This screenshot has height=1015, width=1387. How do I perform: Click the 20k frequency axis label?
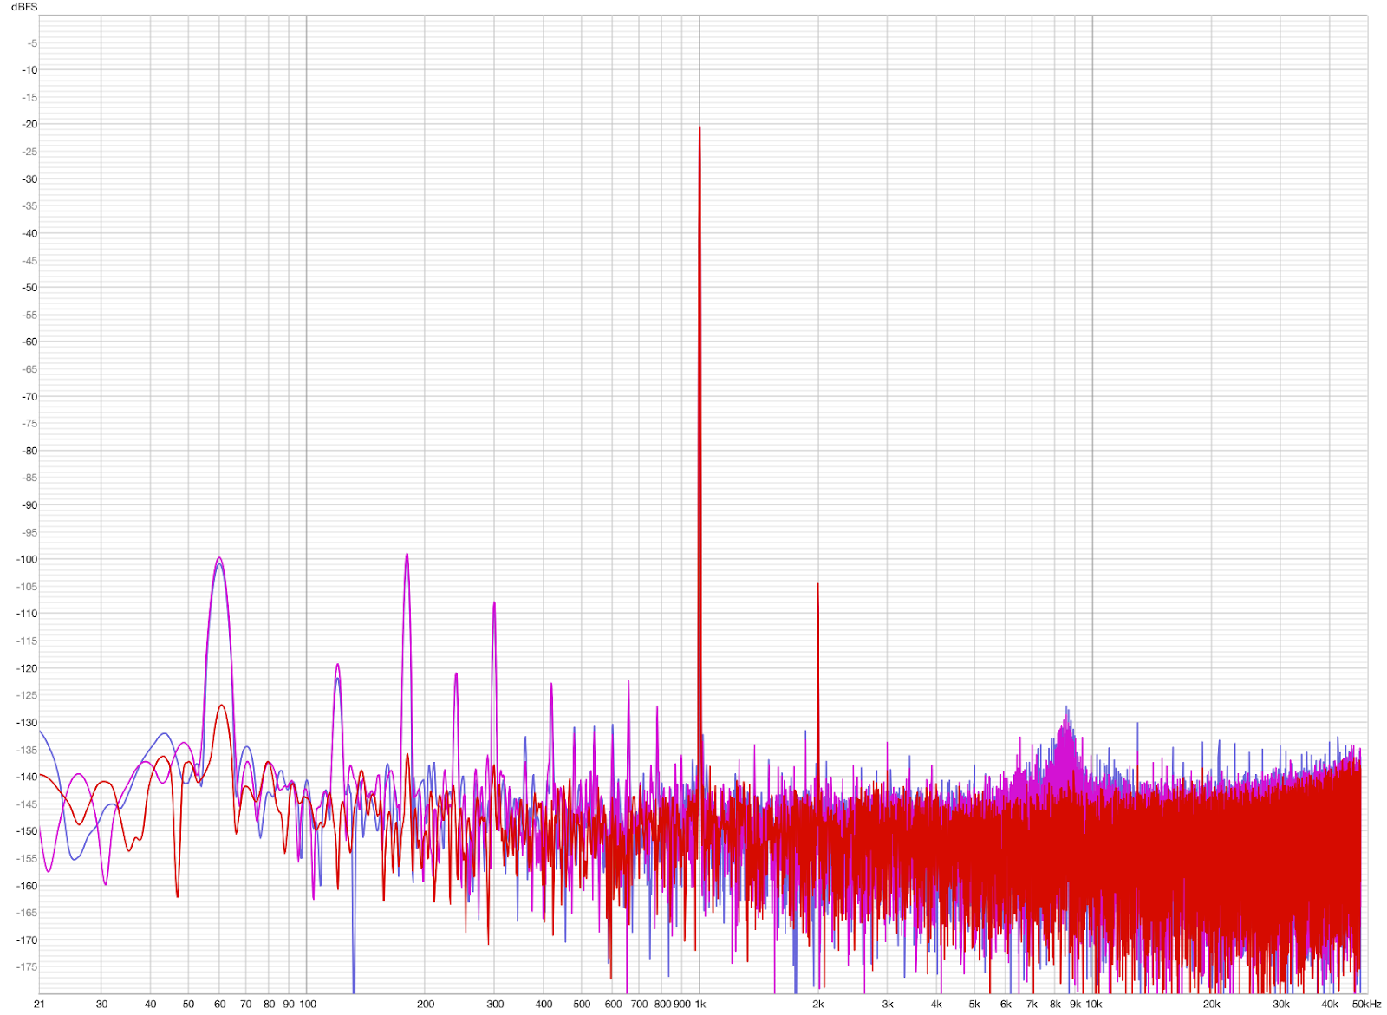(x=1211, y=1004)
